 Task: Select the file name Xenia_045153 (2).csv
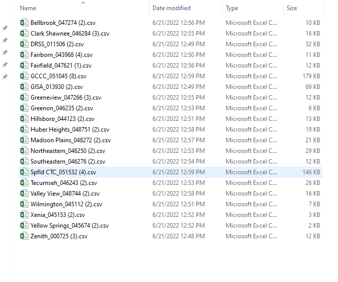[57, 214]
